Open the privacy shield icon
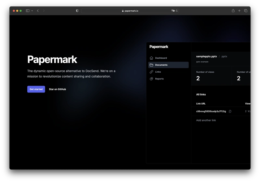This screenshot has height=182, width=260. (77, 11)
